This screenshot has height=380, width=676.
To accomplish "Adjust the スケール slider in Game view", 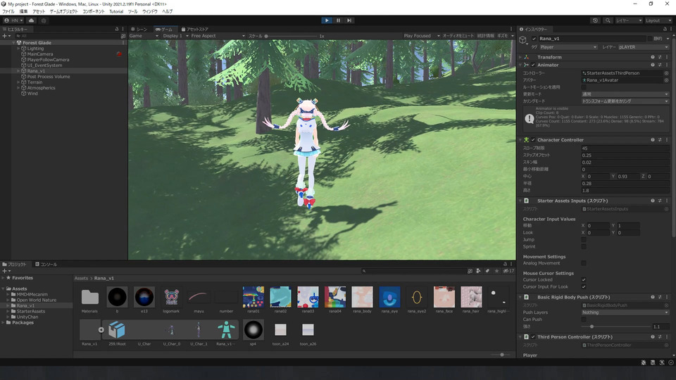I will [x=268, y=36].
